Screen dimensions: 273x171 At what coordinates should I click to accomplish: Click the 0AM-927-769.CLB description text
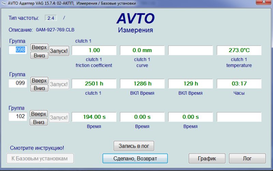click(55, 30)
